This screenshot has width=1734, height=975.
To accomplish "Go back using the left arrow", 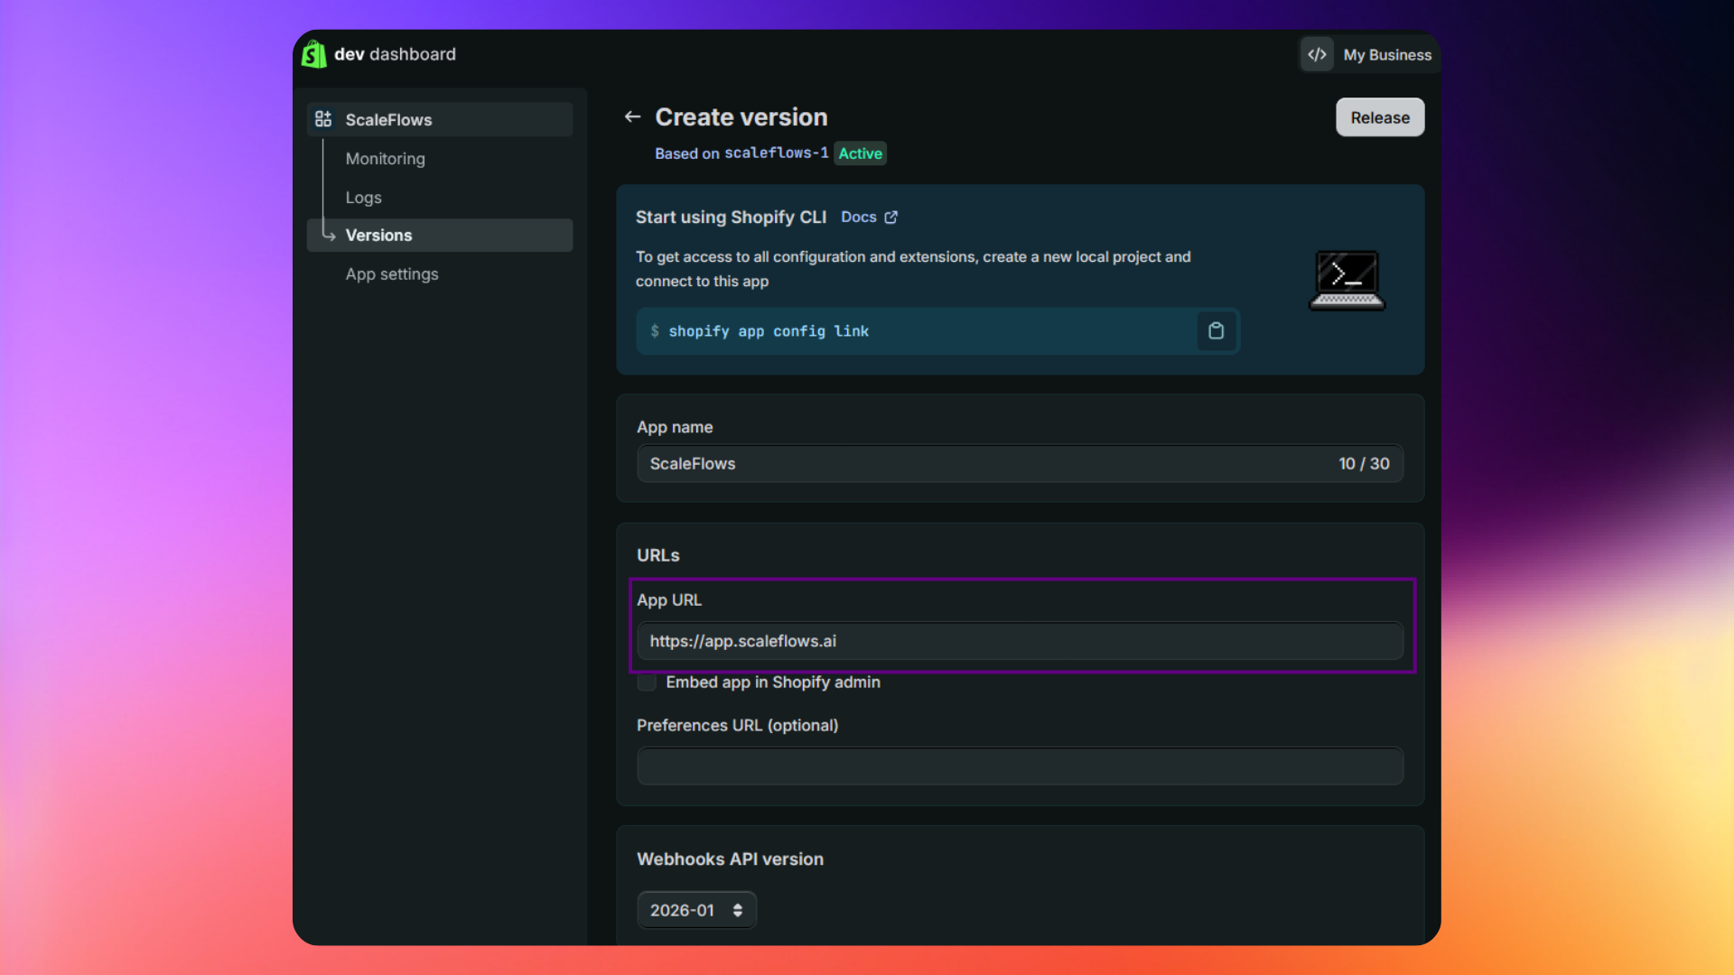I will click(x=632, y=117).
